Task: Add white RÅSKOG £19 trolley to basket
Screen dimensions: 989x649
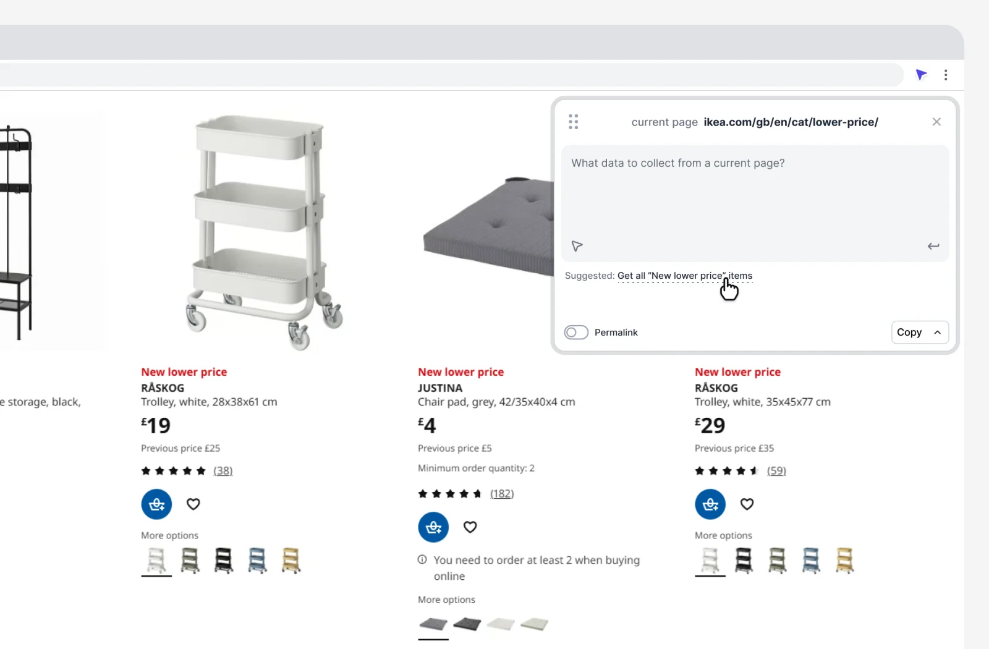Action: point(156,504)
